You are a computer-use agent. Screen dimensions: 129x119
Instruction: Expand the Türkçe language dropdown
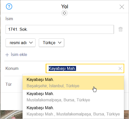51,43
